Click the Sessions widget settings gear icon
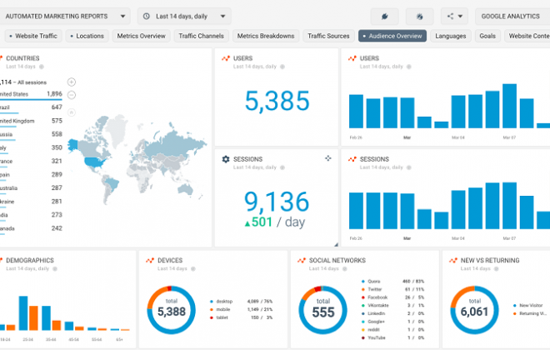Image resolution: width=550 pixels, height=350 pixels. 226,158
